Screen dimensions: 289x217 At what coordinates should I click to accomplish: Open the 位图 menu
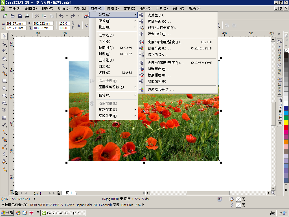[x=113, y=8]
